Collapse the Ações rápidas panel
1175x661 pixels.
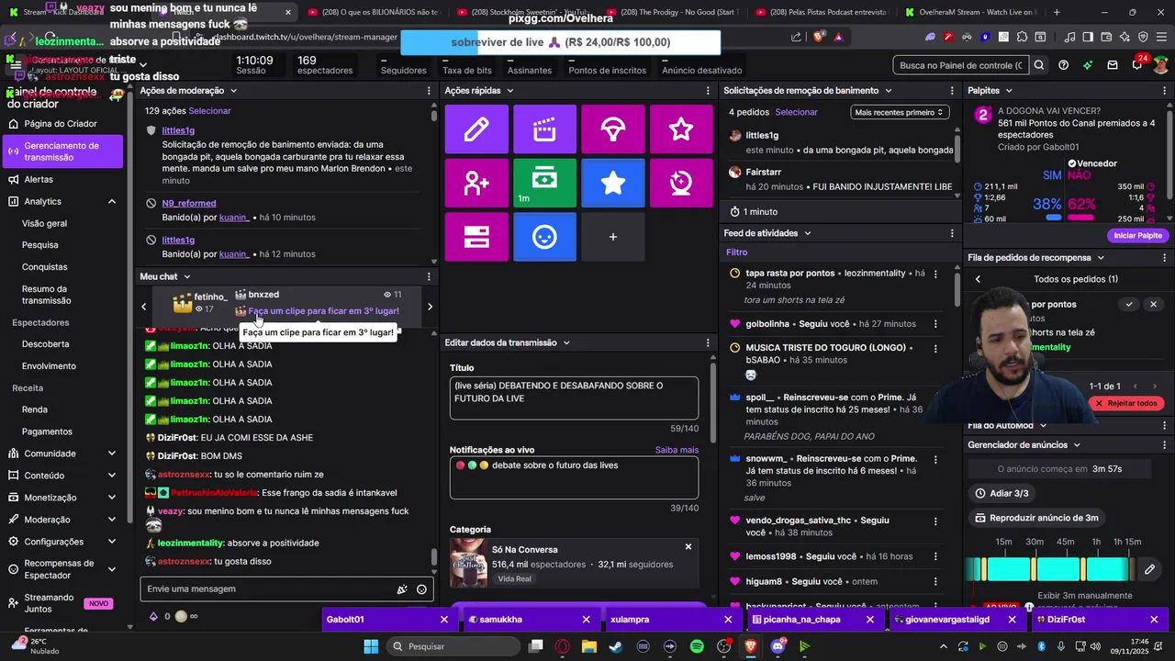[509, 91]
